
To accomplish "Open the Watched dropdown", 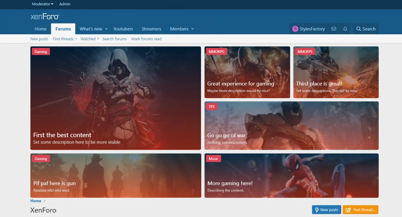I will click(x=90, y=39).
